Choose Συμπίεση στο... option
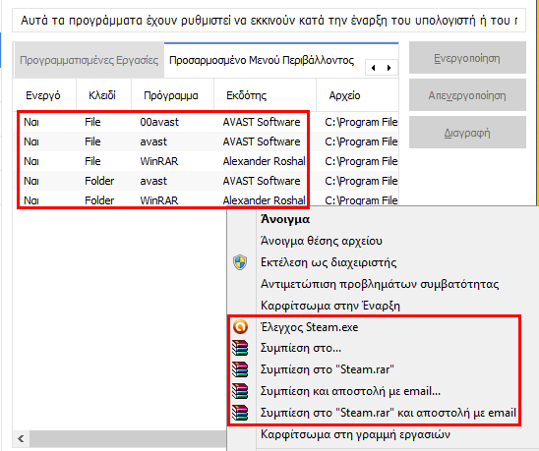This screenshot has height=451, width=539. (x=301, y=348)
